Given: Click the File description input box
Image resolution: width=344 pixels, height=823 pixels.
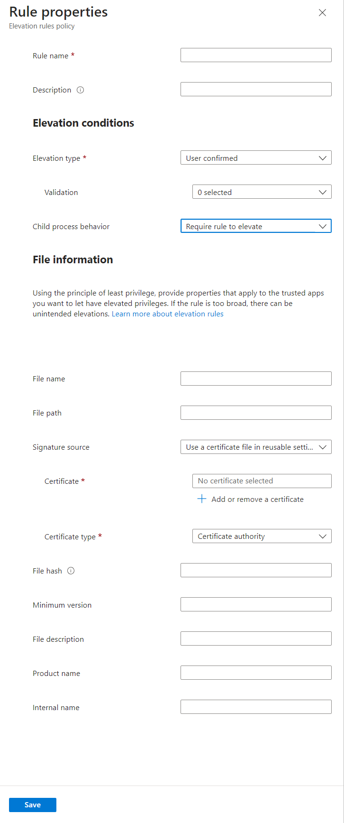Looking at the screenshot, I should click(x=256, y=638).
